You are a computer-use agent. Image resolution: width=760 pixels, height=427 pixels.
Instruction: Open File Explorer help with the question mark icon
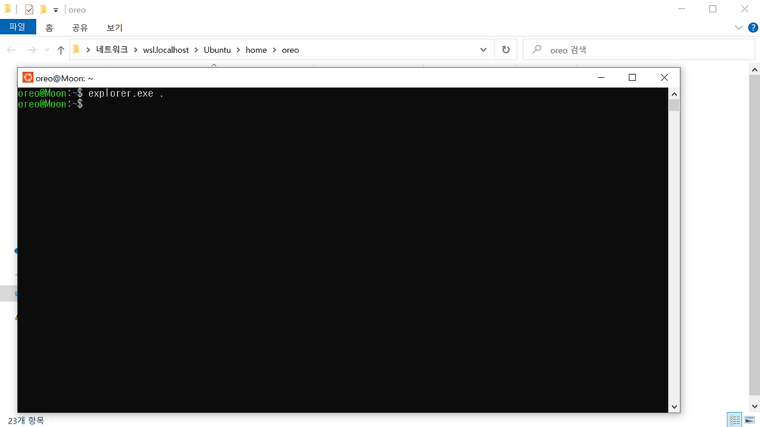pyautogui.click(x=753, y=27)
